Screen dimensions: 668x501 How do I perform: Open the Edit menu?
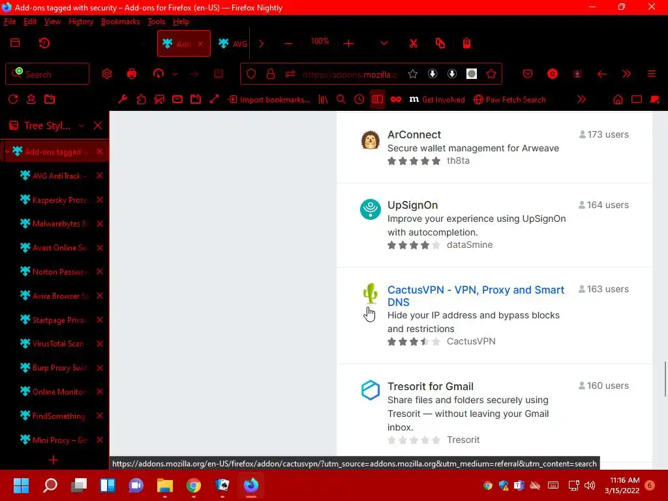coord(30,22)
